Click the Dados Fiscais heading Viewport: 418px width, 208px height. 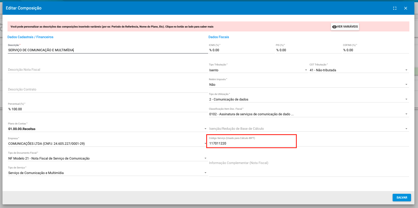coord(219,37)
